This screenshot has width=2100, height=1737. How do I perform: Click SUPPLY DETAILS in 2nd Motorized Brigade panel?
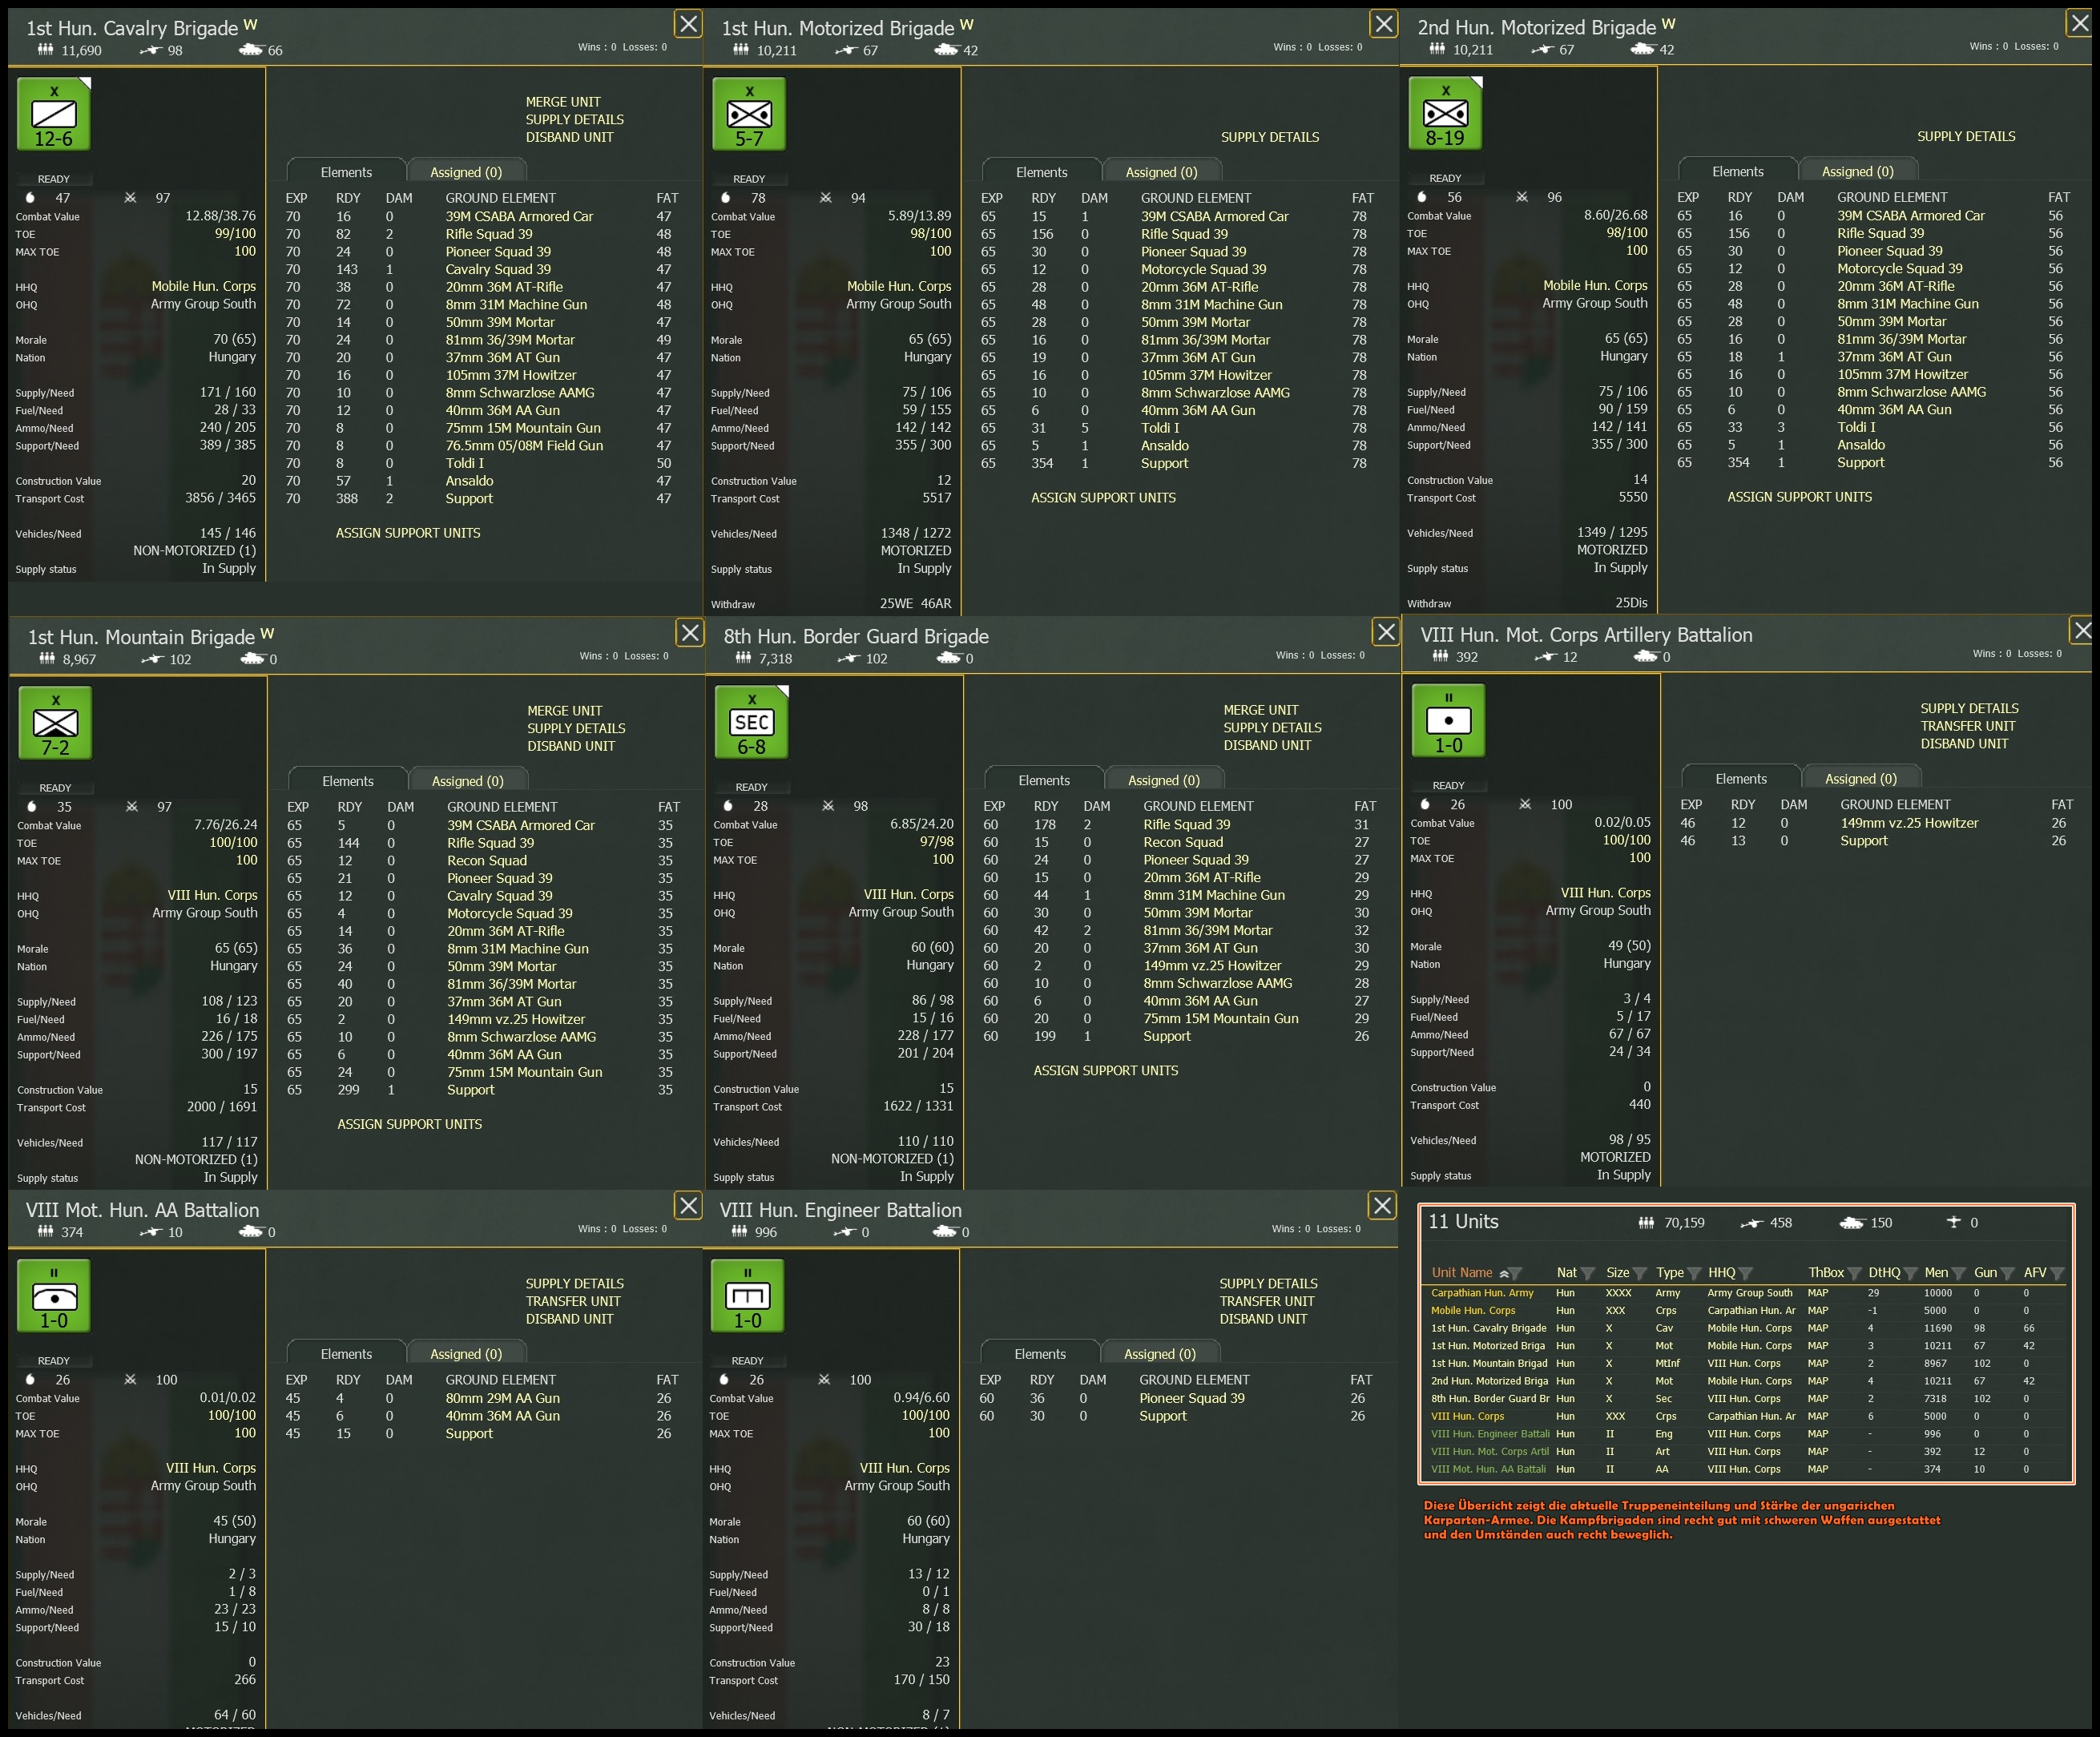coord(1966,136)
